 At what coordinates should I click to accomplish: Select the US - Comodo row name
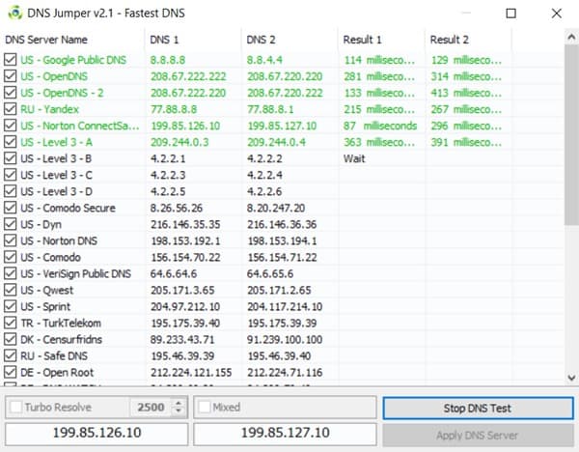pyautogui.click(x=50, y=257)
